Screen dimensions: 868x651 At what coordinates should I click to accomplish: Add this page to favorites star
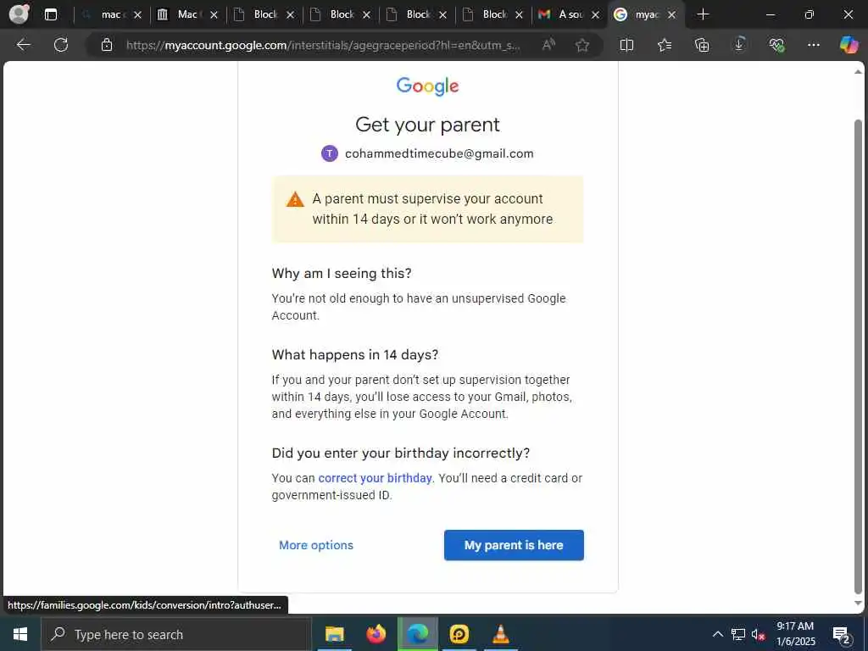tap(581, 45)
